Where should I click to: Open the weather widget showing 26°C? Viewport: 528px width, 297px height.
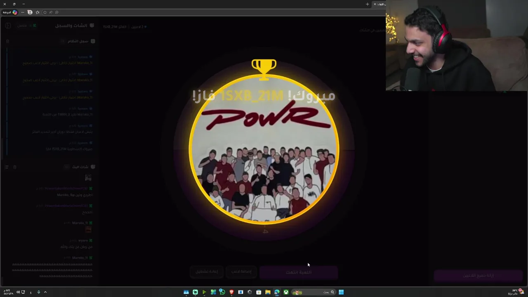[x=516, y=292]
